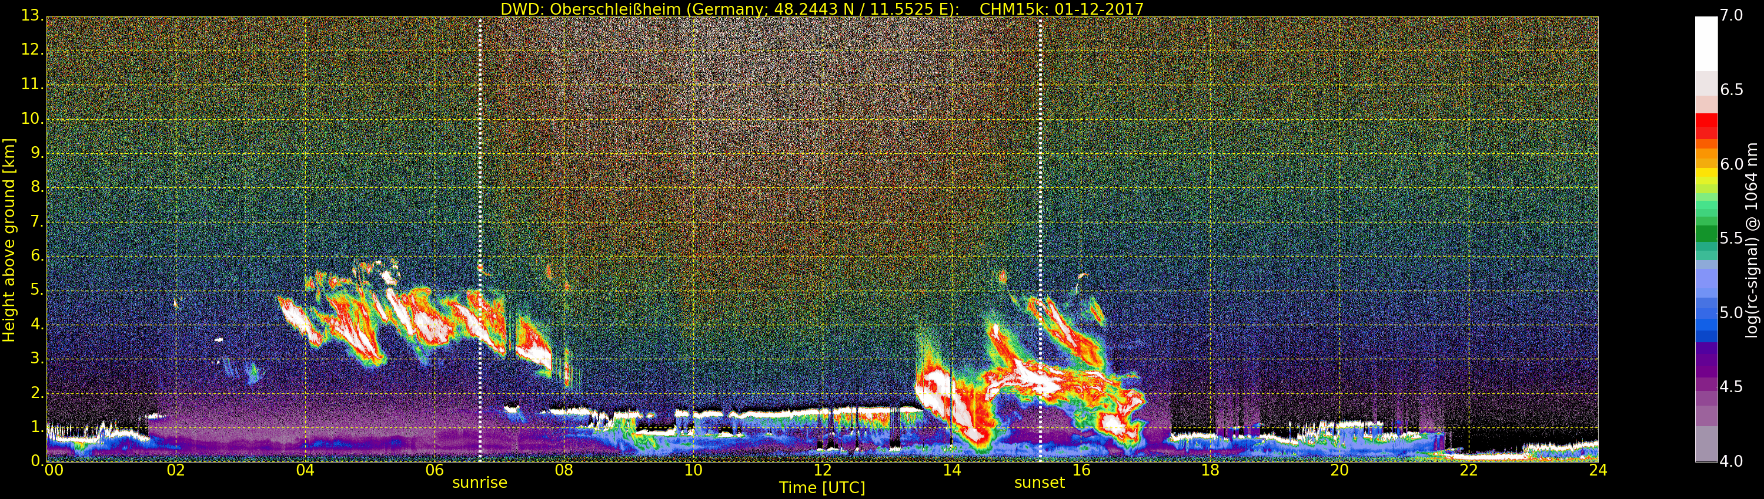Click the '12' tick on time axis
The width and height of the screenshot is (1764, 499).
coord(823,470)
